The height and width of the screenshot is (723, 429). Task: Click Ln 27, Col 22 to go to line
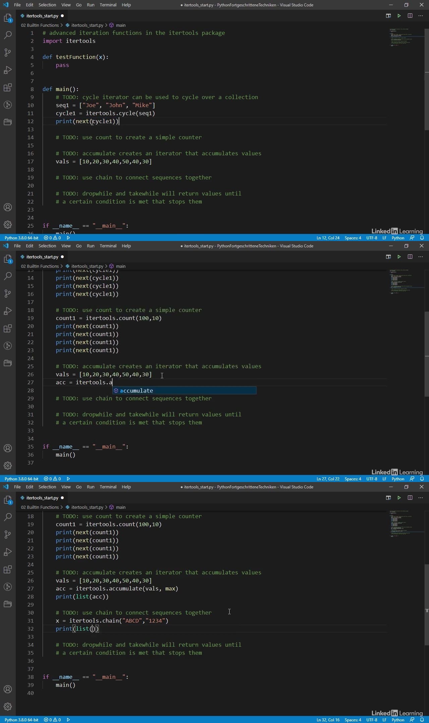(328, 479)
